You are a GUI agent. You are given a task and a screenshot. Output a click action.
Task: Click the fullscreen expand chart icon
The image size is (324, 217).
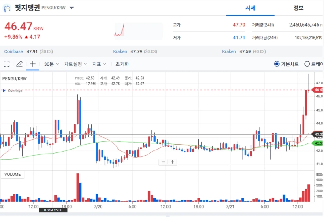[x=6, y=64]
